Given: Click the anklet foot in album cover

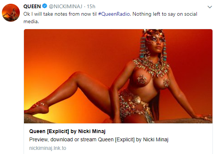Looking at the screenshot, I should click(37, 108).
